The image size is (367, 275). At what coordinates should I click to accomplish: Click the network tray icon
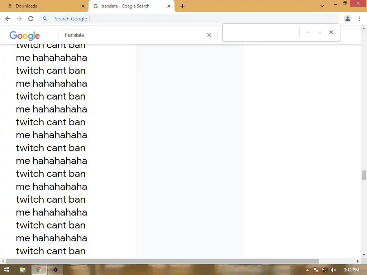coord(325,270)
